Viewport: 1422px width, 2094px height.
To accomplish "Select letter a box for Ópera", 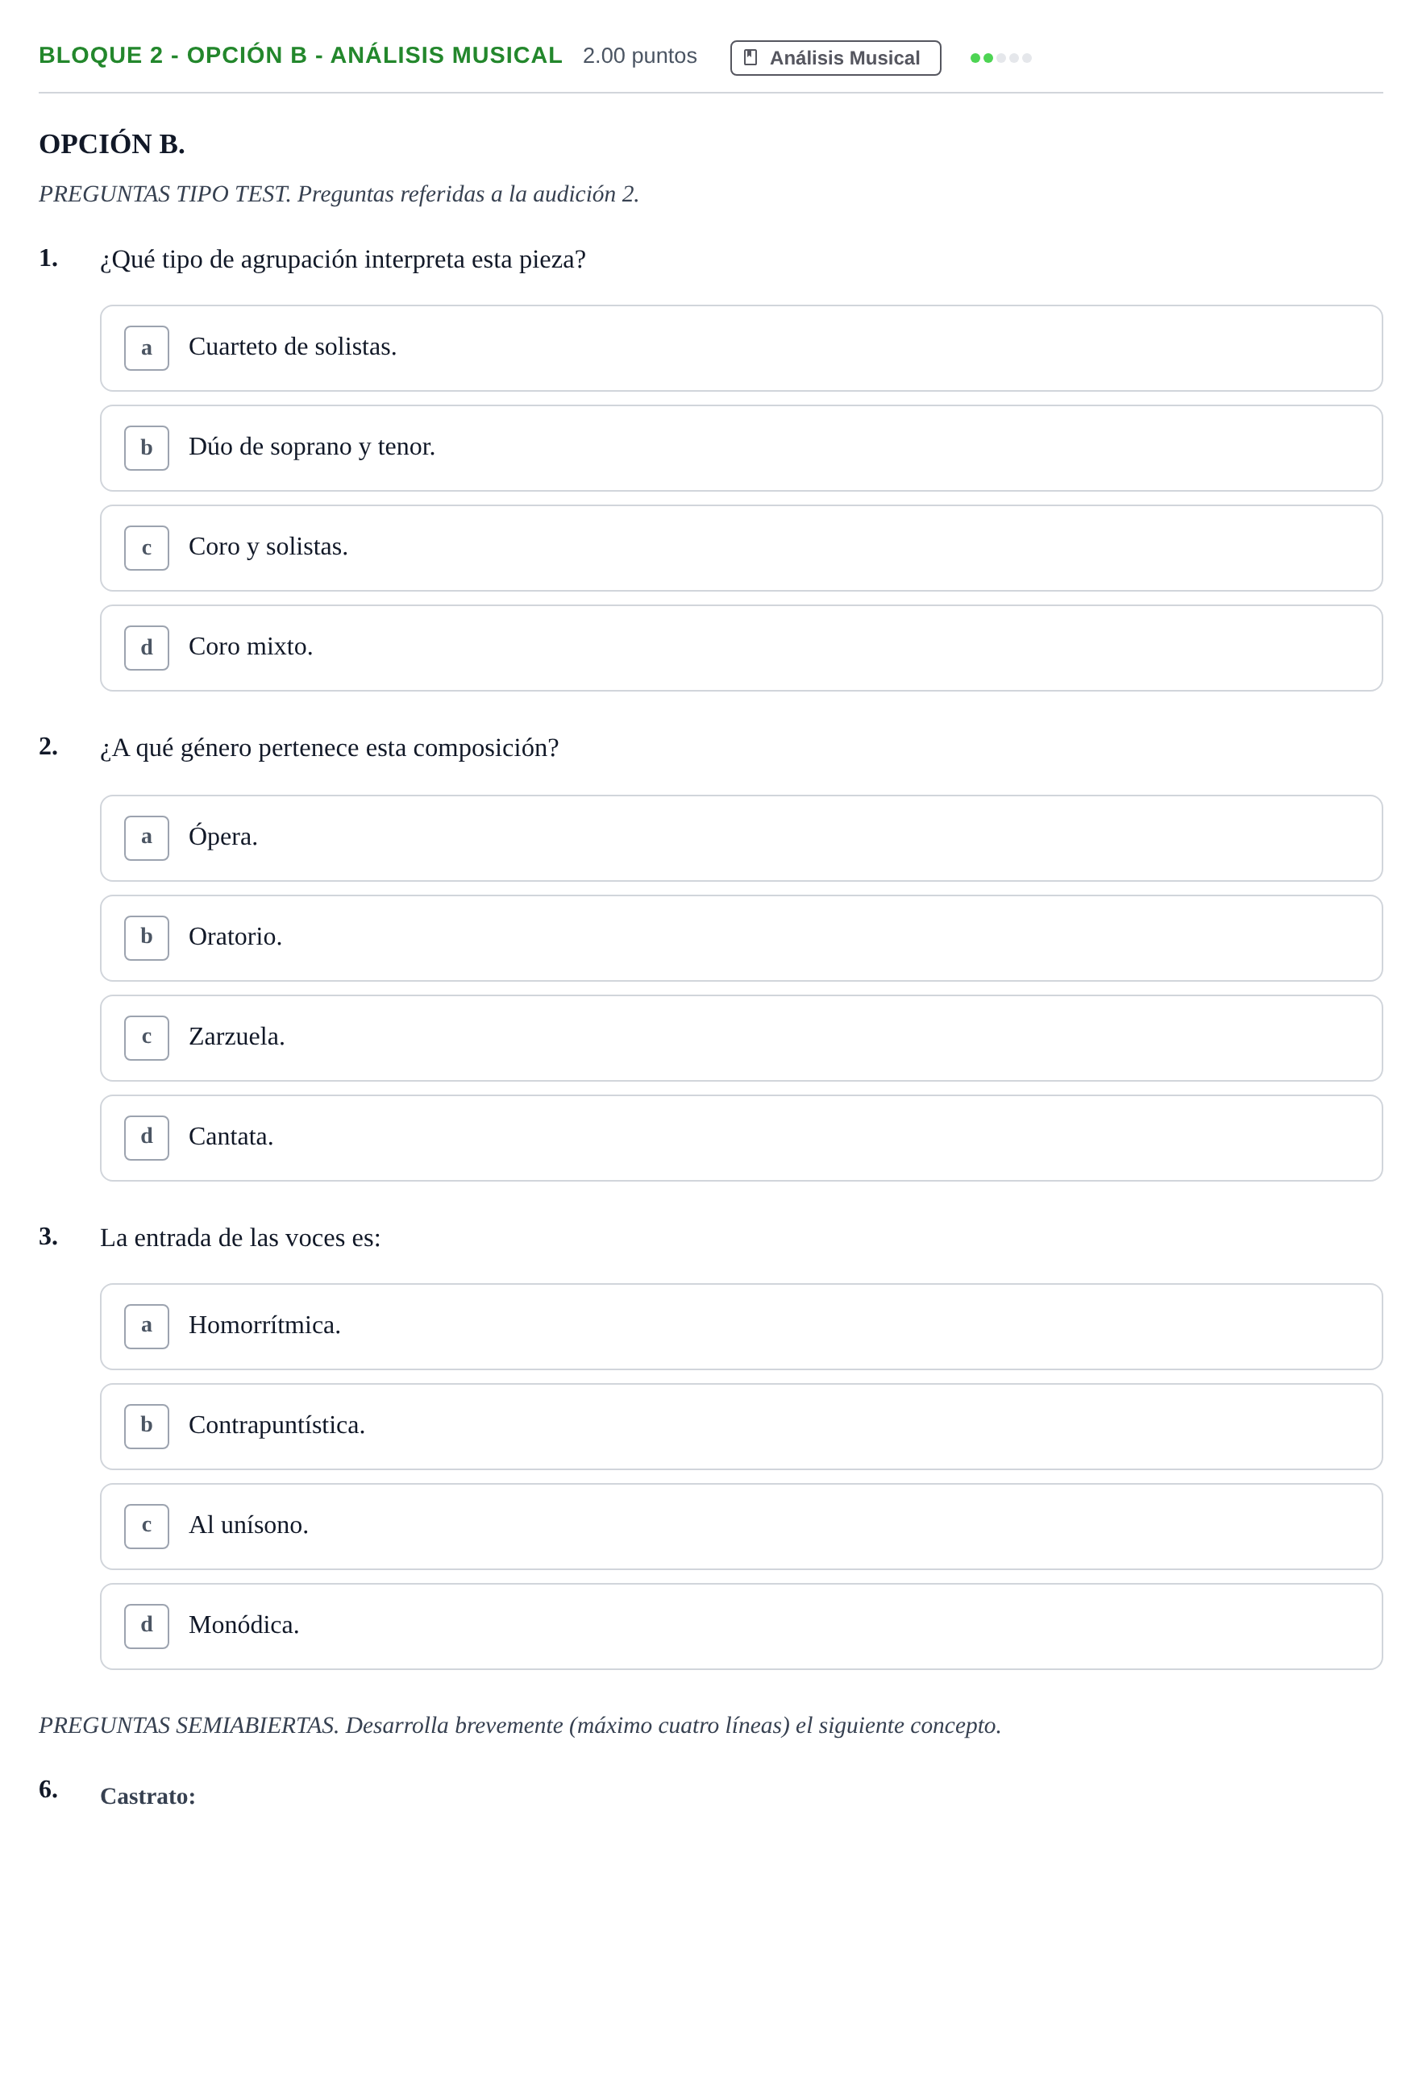I will (147, 838).
